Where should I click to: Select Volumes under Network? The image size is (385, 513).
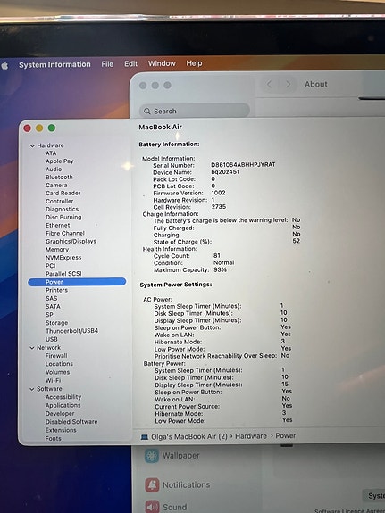pyautogui.click(x=57, y=372)
